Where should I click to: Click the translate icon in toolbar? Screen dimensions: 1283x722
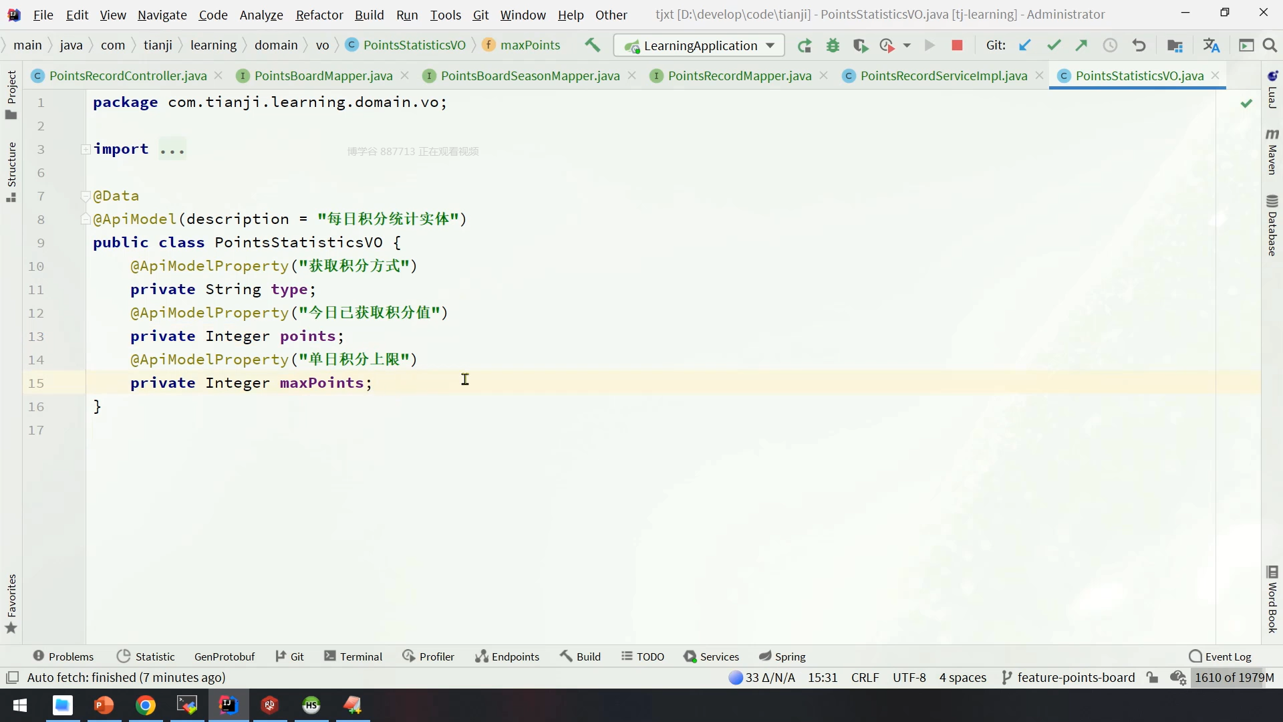click(1211, 45)
